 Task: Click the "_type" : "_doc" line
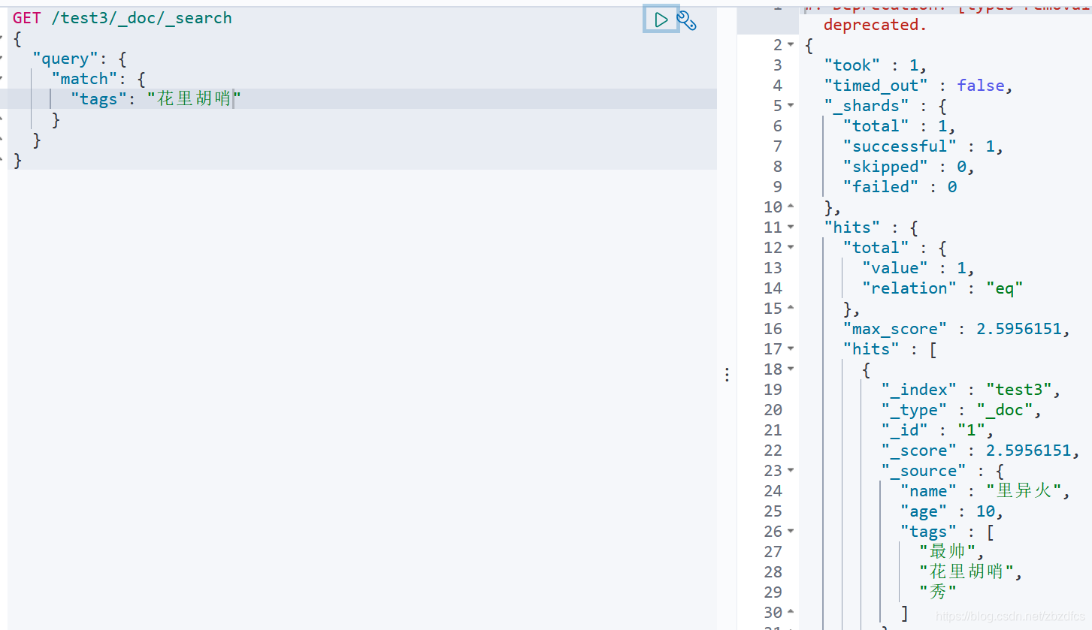[961, 410]
